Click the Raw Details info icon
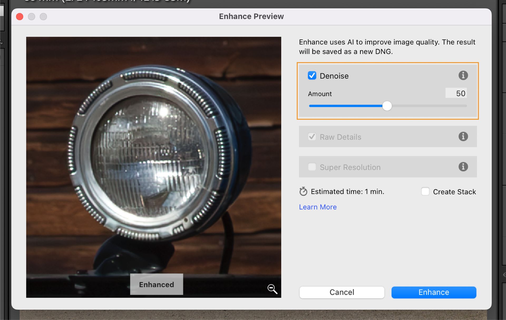The height and width of the screenshot is (320, 506). (464, 137)
